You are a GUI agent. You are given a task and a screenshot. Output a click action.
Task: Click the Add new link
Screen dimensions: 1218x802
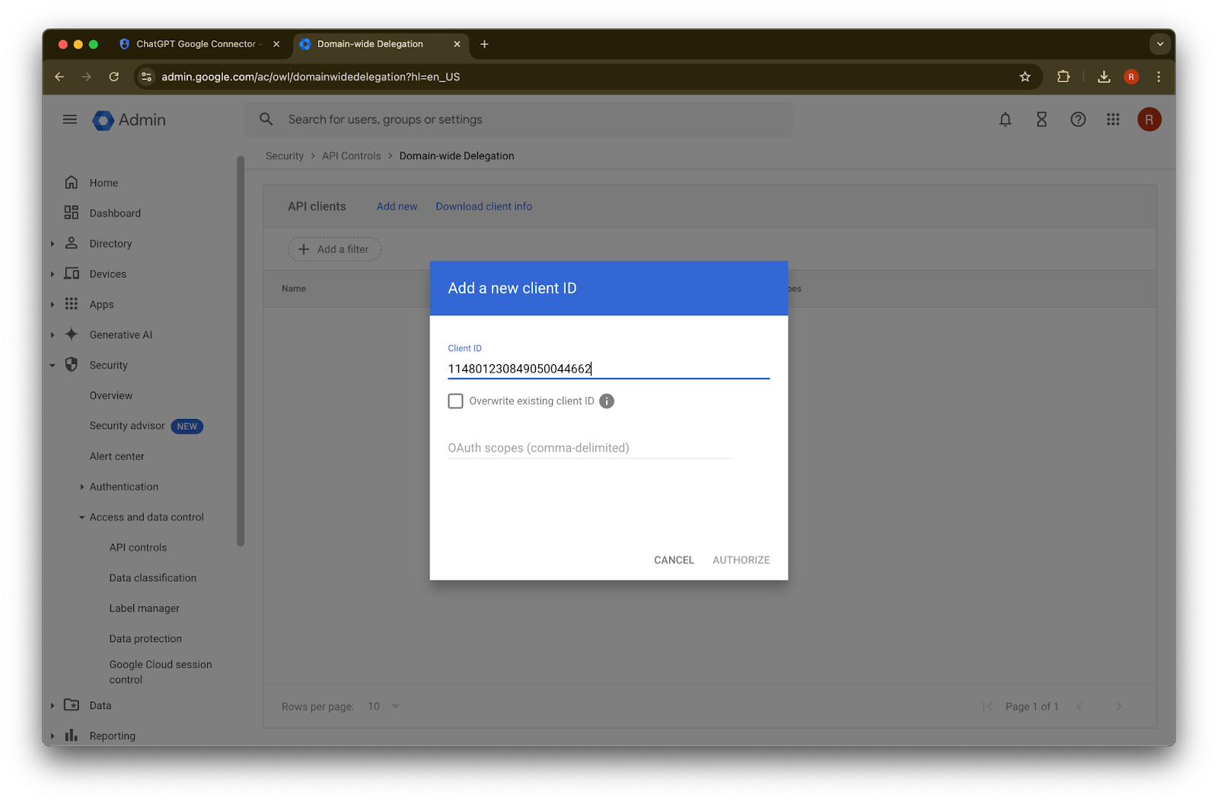tap(397, 206)
